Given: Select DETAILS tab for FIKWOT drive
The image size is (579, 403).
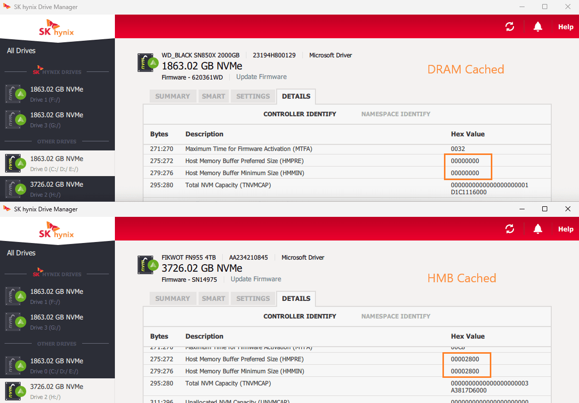Looking at the screenshot, I should pyautogui.click(x=296, y=299).
